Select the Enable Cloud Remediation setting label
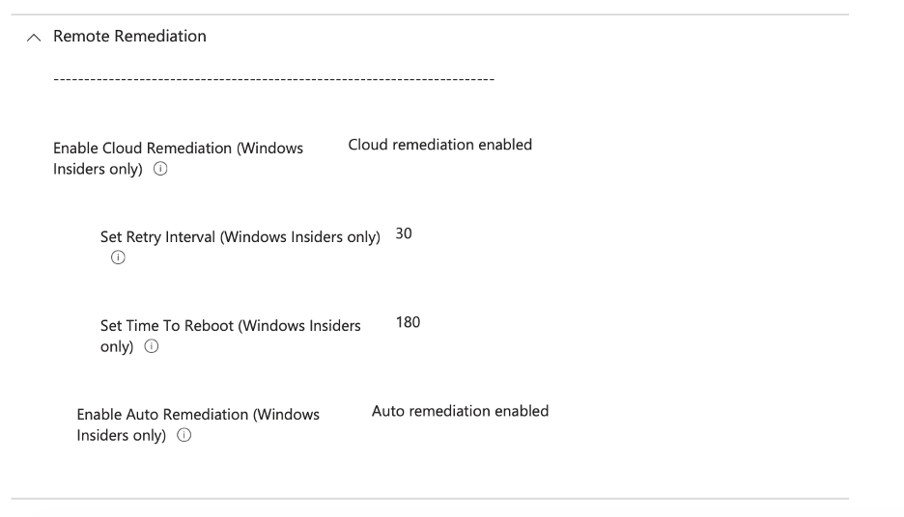The height and width of the screenshot is (517, 904). (178, 149)
